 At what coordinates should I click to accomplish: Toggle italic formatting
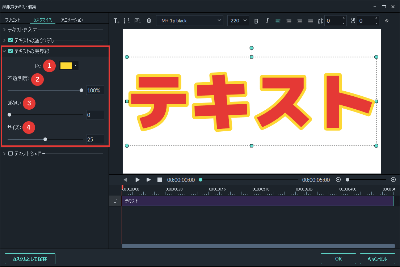pos(267,21)
